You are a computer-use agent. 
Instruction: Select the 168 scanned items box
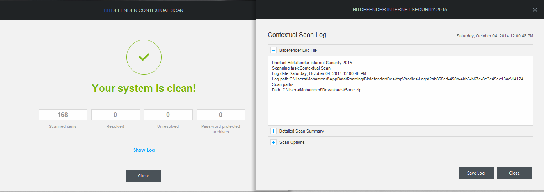(x=63, y=115)
